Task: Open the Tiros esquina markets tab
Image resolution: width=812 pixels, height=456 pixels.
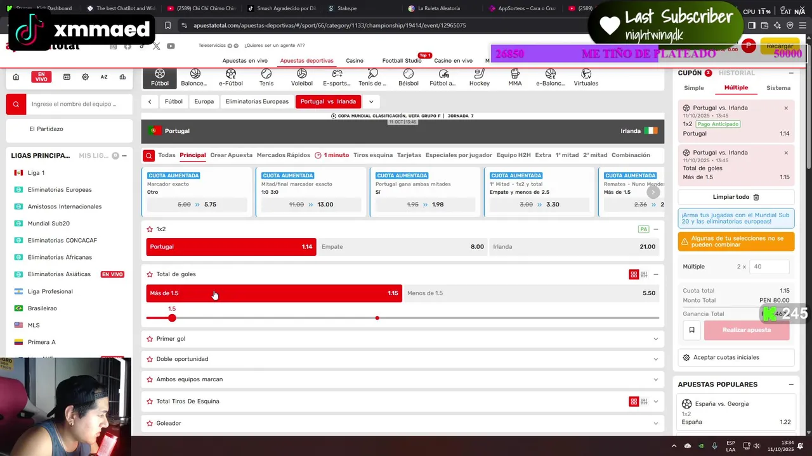Action: 373,155
